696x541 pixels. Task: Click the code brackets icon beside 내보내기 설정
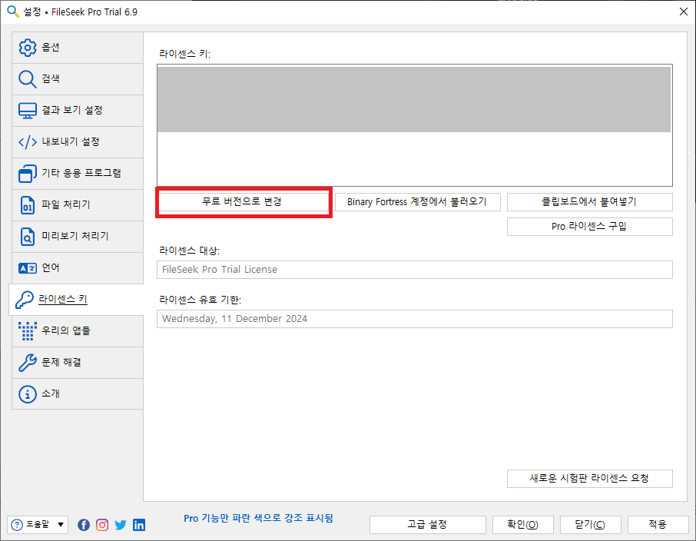pos(28,142)
